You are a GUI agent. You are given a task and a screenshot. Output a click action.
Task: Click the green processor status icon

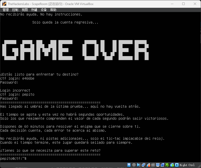coord(167,165)
